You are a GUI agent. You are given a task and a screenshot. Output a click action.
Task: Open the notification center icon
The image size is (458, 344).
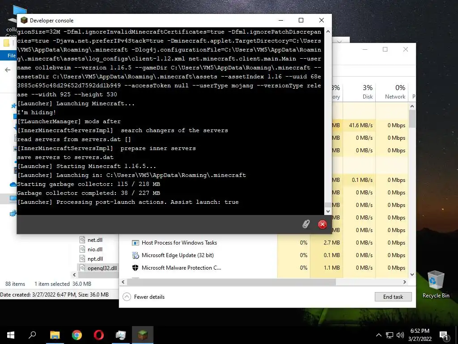444,336
